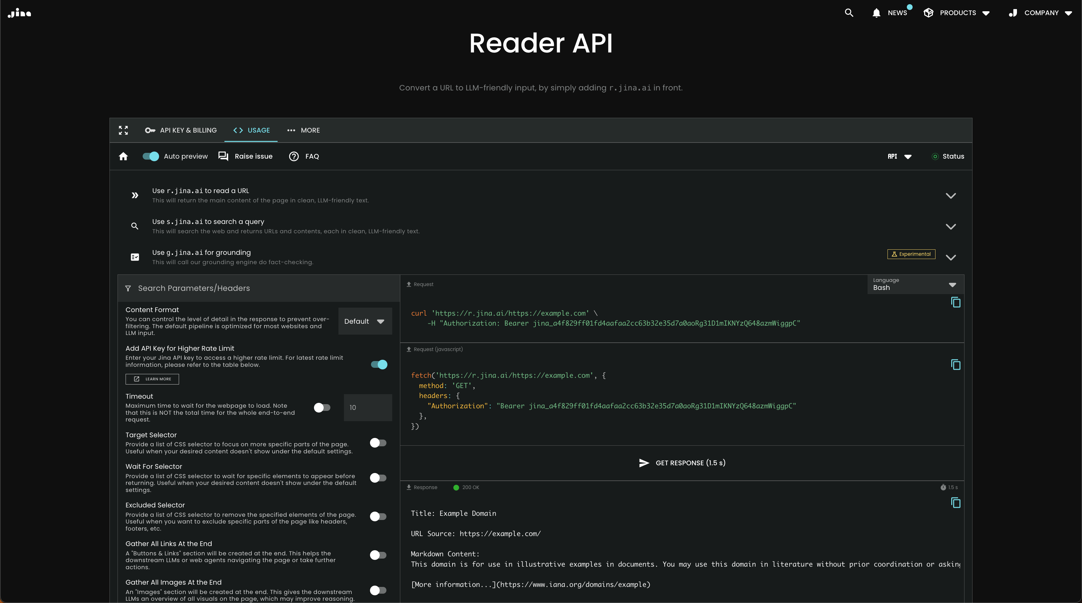Click the filter funnel icon in search parameters
The image size is (1082, 603).
[x=128, y=288]
